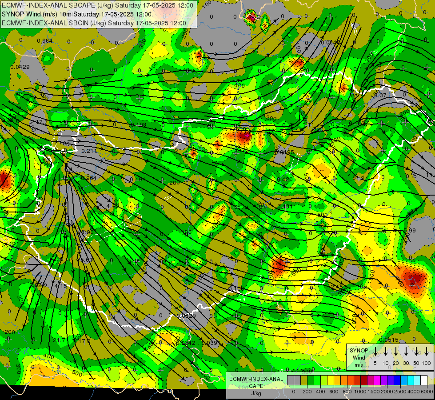Click the station value 0.0342 on the map

pos(186,343)
